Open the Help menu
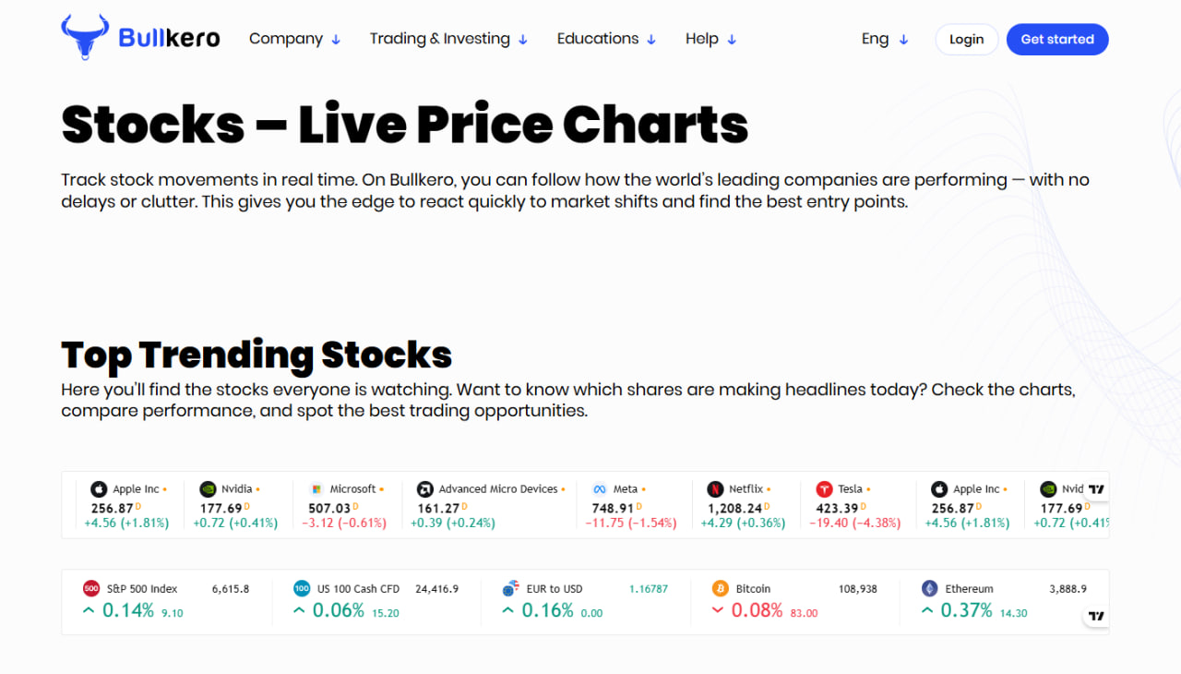The width and height of the screenshot is (1181, 674). coord(710,39)
